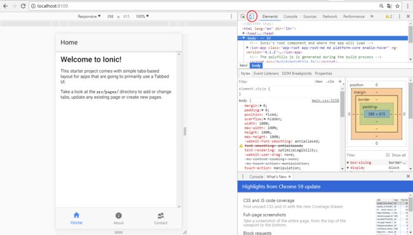Open the Performance tab
The image size is (413, 235).
pos(354,17)
